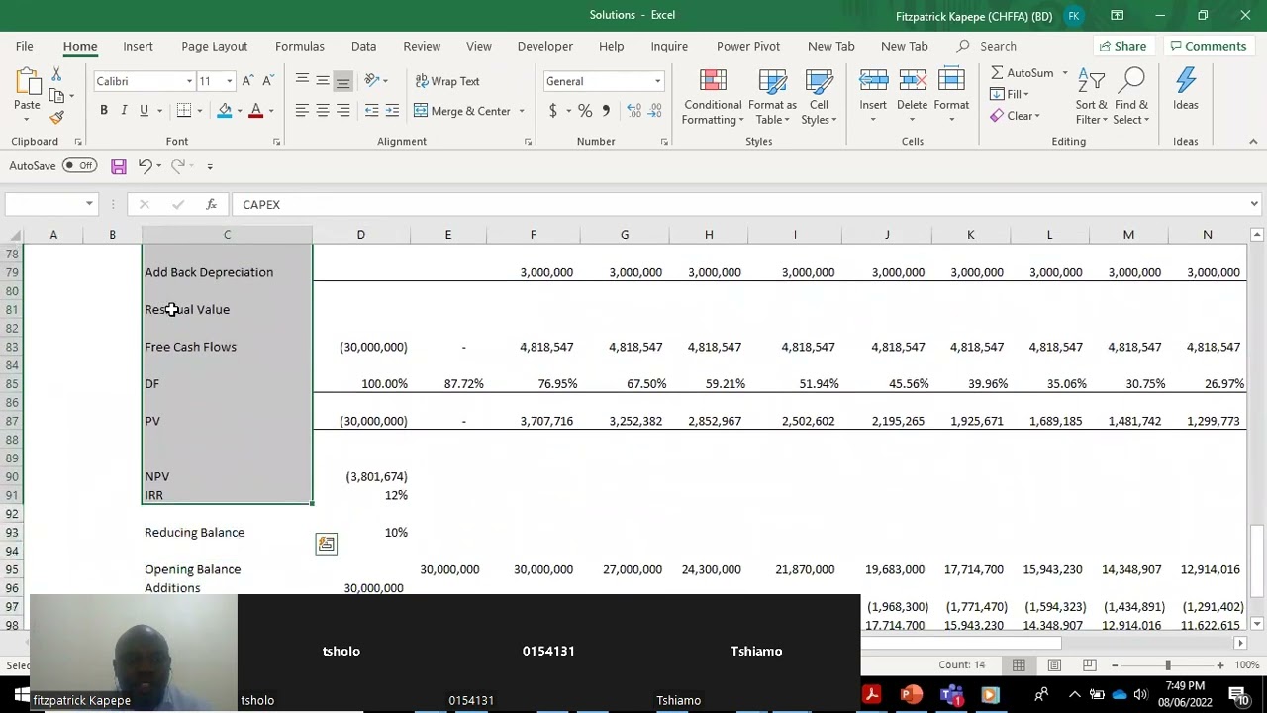This screenshot has width=1267, height=713.
Task: Decrease font size with the smaller A icon
Action: pyautogui.click(x=267, y=81)
